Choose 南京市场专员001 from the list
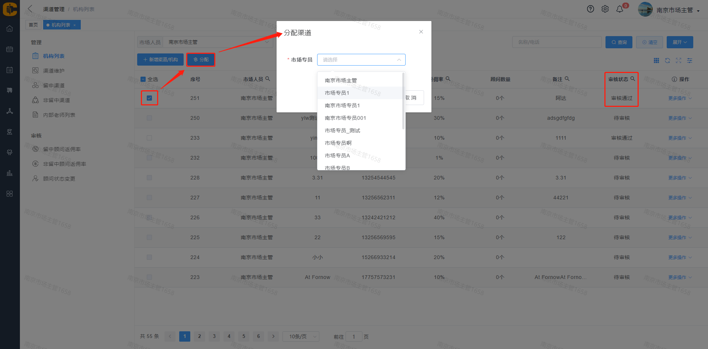 click(345, 118)
